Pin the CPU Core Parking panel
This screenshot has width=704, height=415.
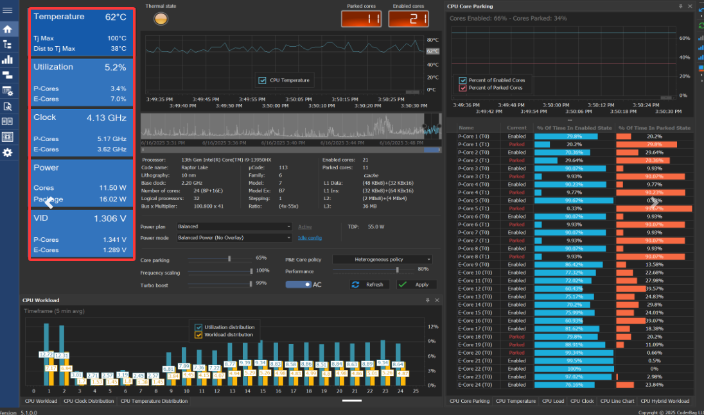[x=681, y=6]
